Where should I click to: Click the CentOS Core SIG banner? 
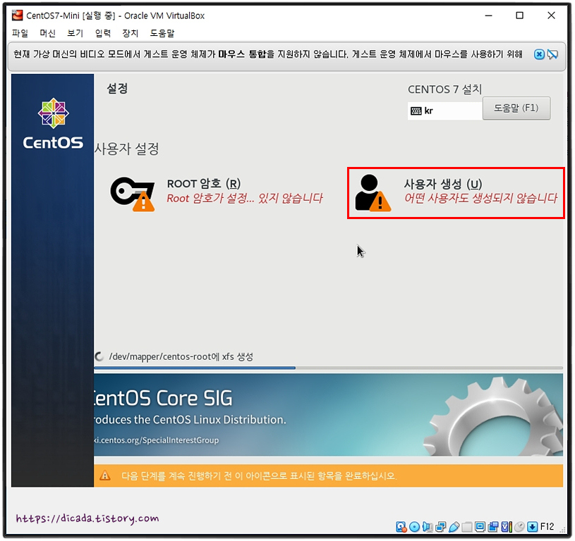(328, 415)
